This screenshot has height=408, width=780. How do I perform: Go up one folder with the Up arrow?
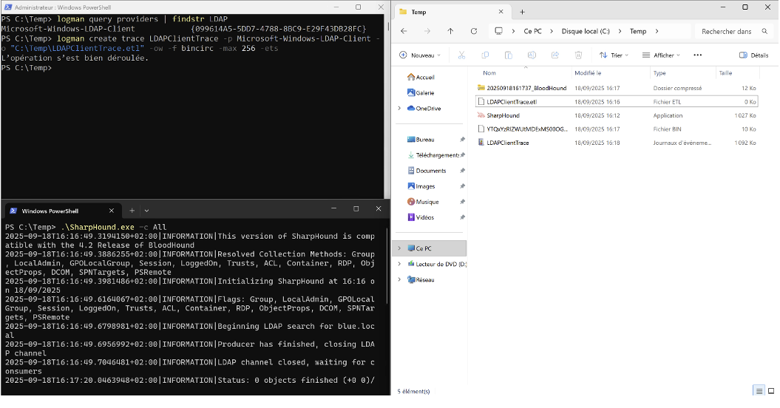tap(450, 31)
